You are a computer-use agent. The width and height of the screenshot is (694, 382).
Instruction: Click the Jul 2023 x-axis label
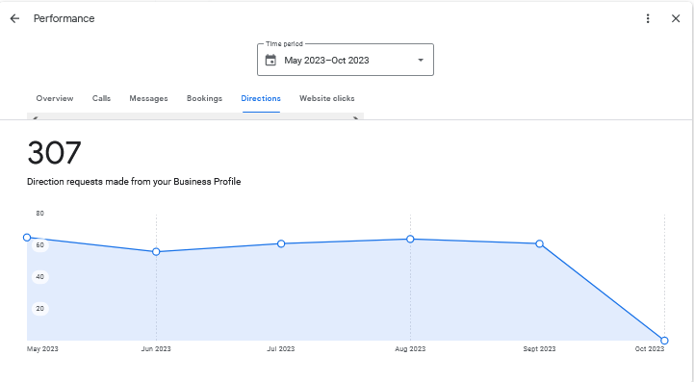click(281, 348)
